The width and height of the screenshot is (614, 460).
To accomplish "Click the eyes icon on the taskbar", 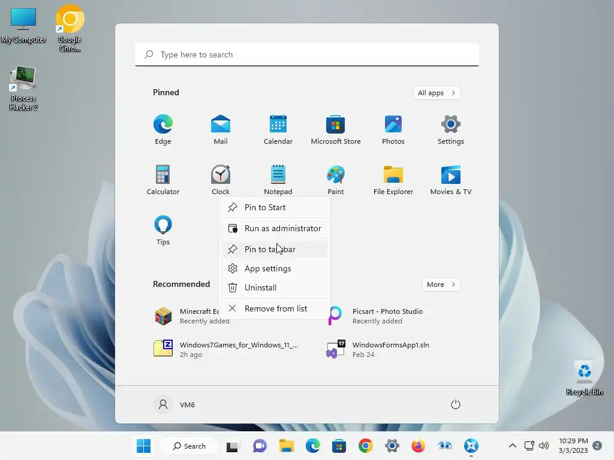I will tap(444, 446).
